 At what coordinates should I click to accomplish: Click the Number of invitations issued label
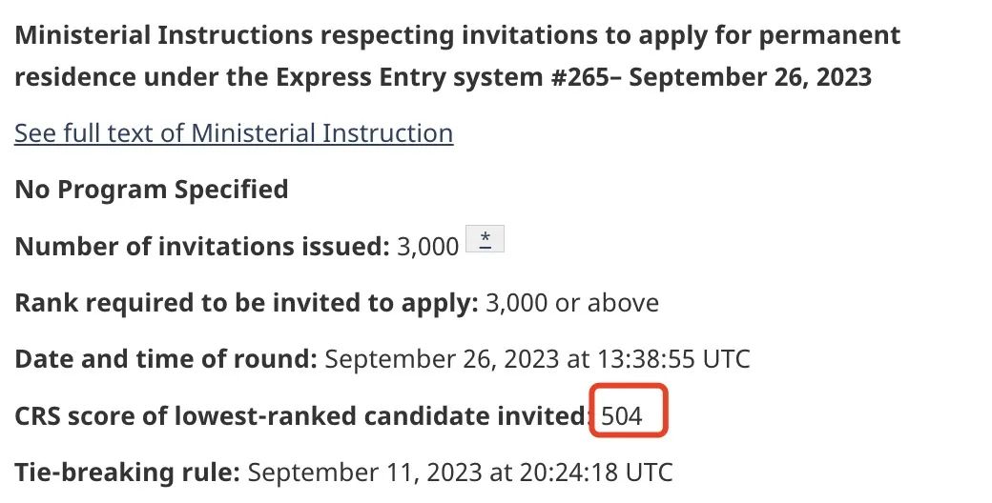202,246
